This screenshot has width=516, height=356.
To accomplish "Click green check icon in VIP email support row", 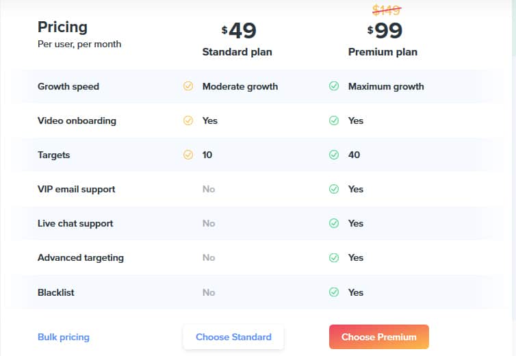I will pyautogui.click(x=334, y=189).
